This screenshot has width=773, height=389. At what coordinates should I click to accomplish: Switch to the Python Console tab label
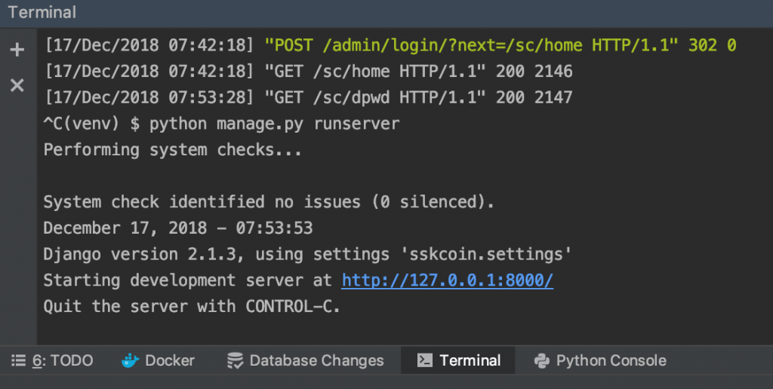tap(611, 361)
